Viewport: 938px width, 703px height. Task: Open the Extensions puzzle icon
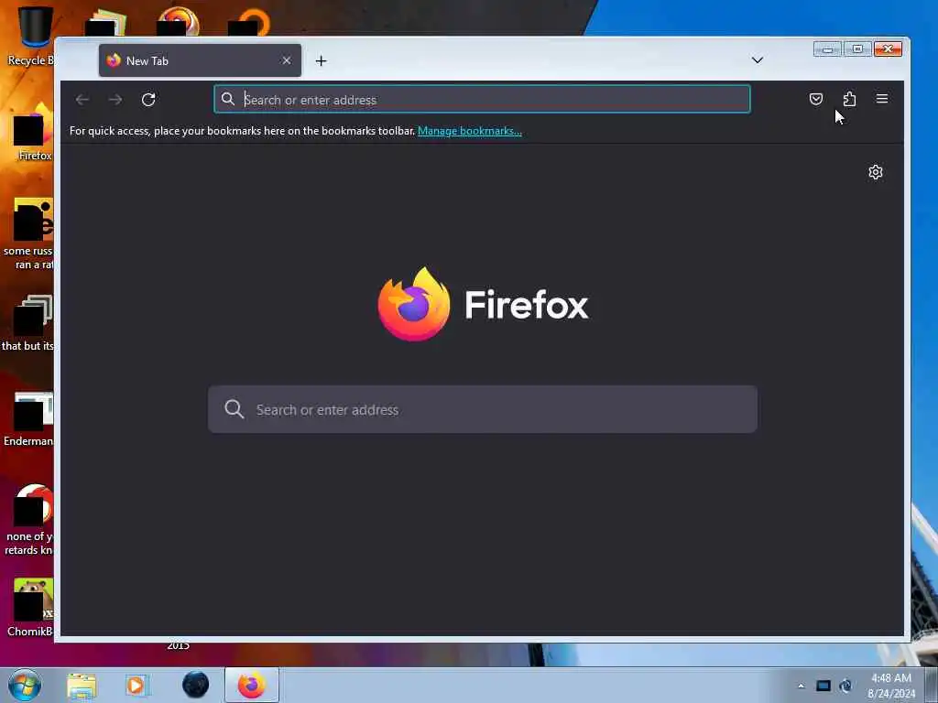(x=849, y=99)
